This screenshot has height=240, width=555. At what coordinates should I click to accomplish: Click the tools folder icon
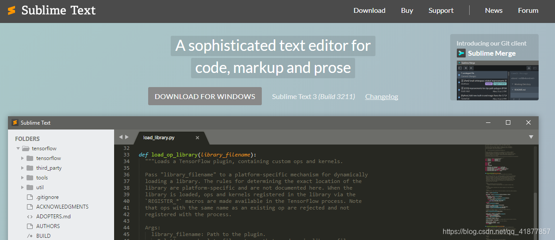point(30,178)
